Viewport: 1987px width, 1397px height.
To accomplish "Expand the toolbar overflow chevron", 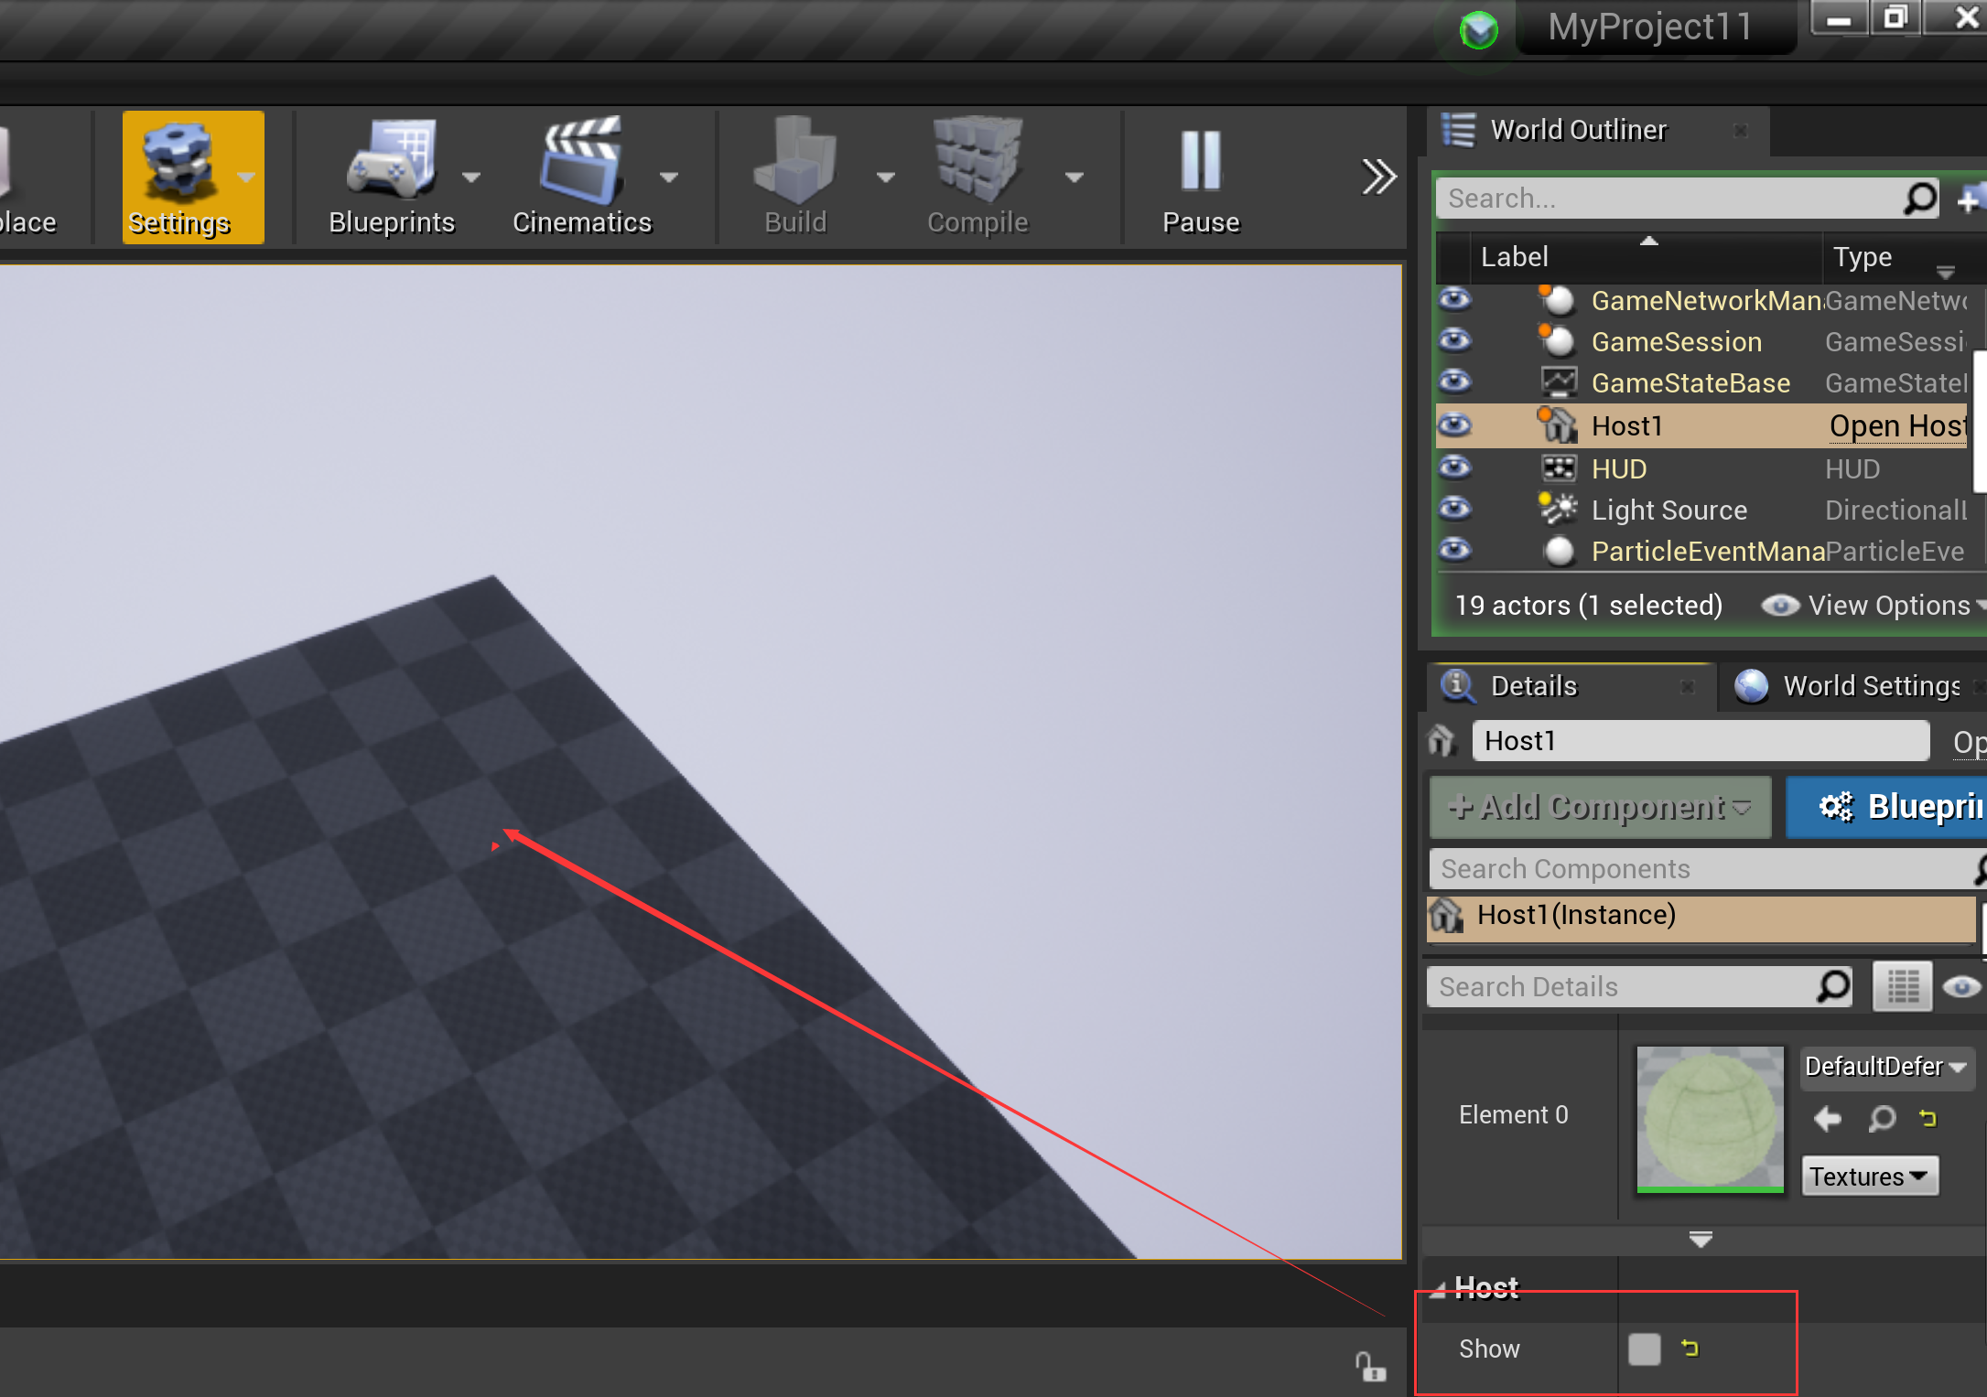I will coord(1377,177).
